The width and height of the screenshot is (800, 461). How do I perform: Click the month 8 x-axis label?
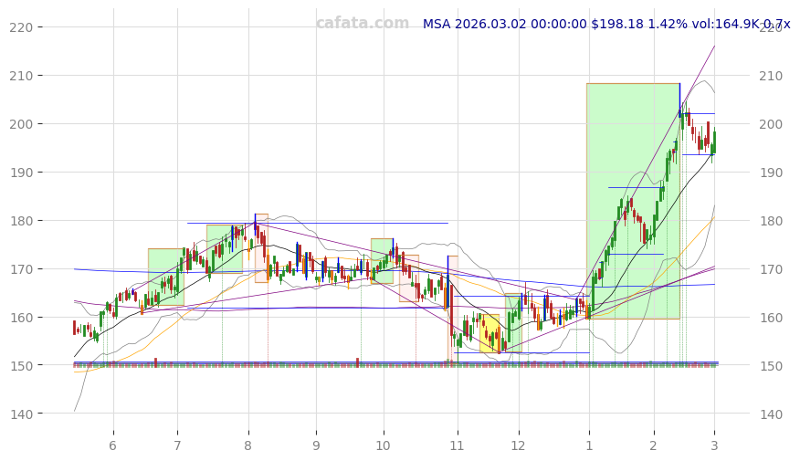coord(247,445)
